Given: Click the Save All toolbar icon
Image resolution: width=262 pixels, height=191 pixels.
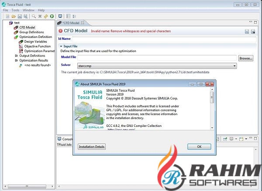Looking at the screenshot, I should point(26,16).
